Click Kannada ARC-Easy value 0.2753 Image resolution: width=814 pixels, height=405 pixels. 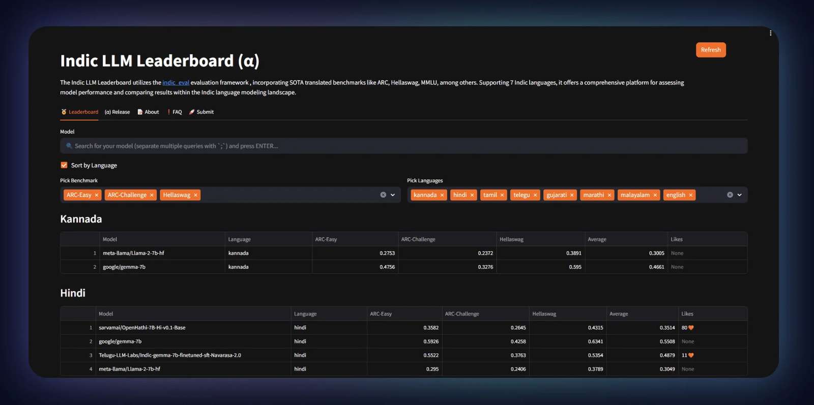(x=387, y=253)
